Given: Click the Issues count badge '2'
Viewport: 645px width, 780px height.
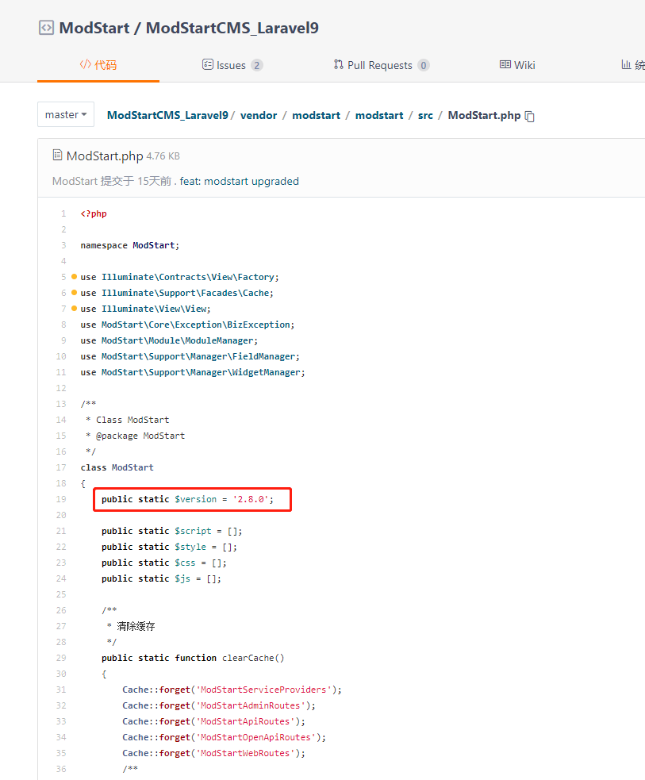Looking at the screenshot, I should [256, 65].
